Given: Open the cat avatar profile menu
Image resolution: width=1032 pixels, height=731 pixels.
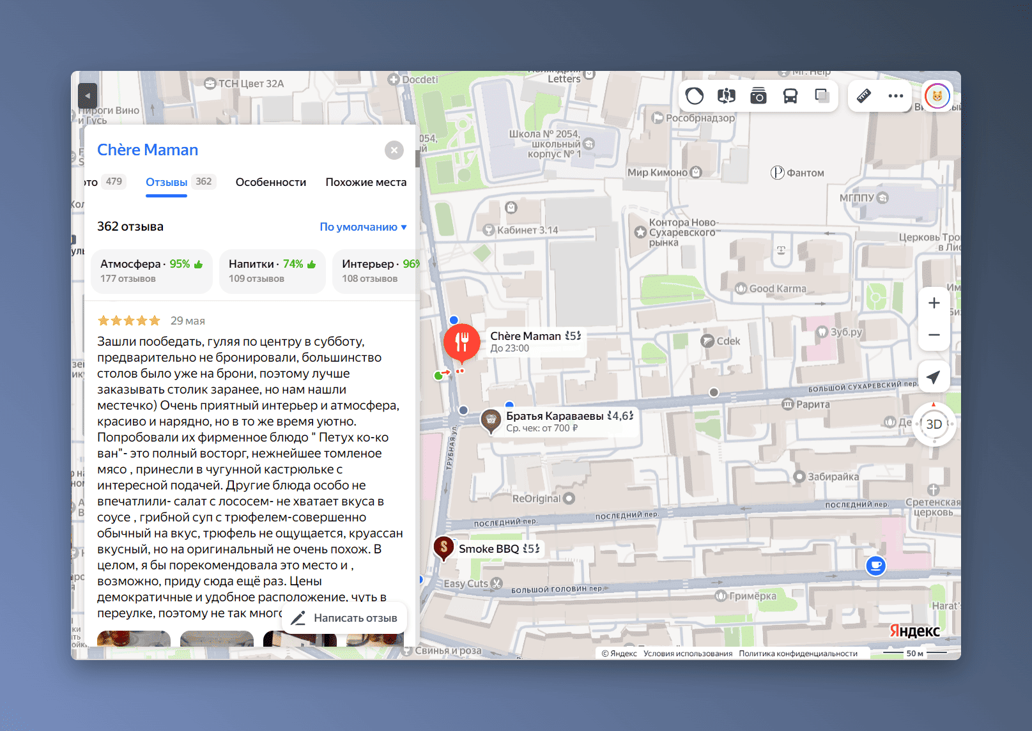Looking at the screenshot, I should click(x=937, y=96).
